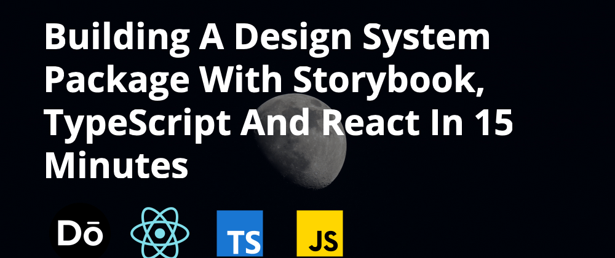Click the moon photo in the banner
This screenshot has height=258, width=615.
coord(300,141)
